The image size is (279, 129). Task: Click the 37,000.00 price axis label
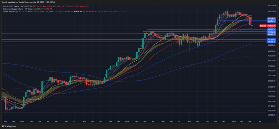click(x=271, y=66)
